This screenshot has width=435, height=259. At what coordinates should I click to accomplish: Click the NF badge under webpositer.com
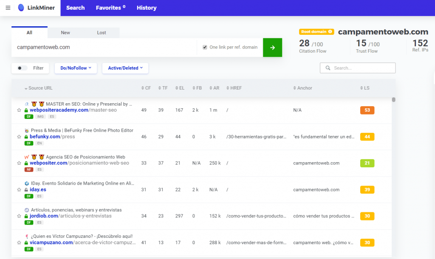pos(29,169)
